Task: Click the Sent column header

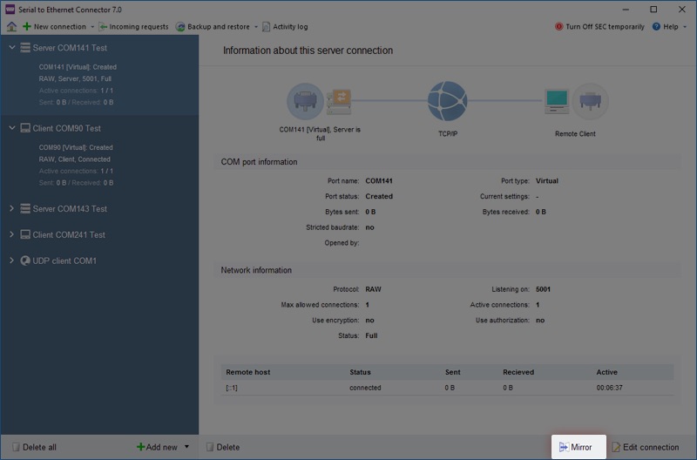Action: coord(452,372)
